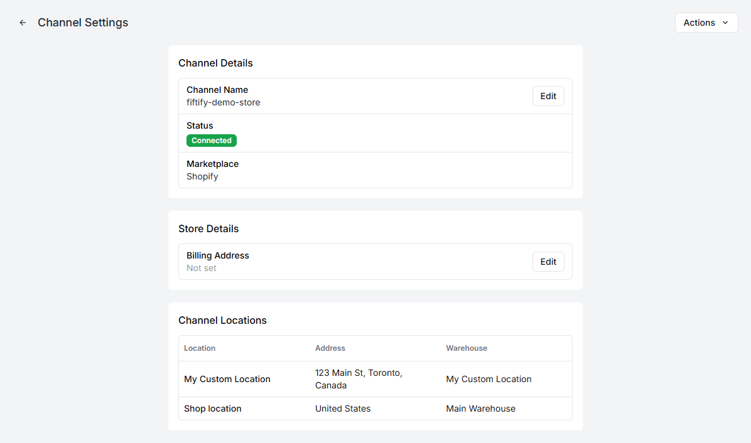The height and width of the screenshot is (443, 751).
Task: Click the Channel Locations heading
Action: click(222, 321)
